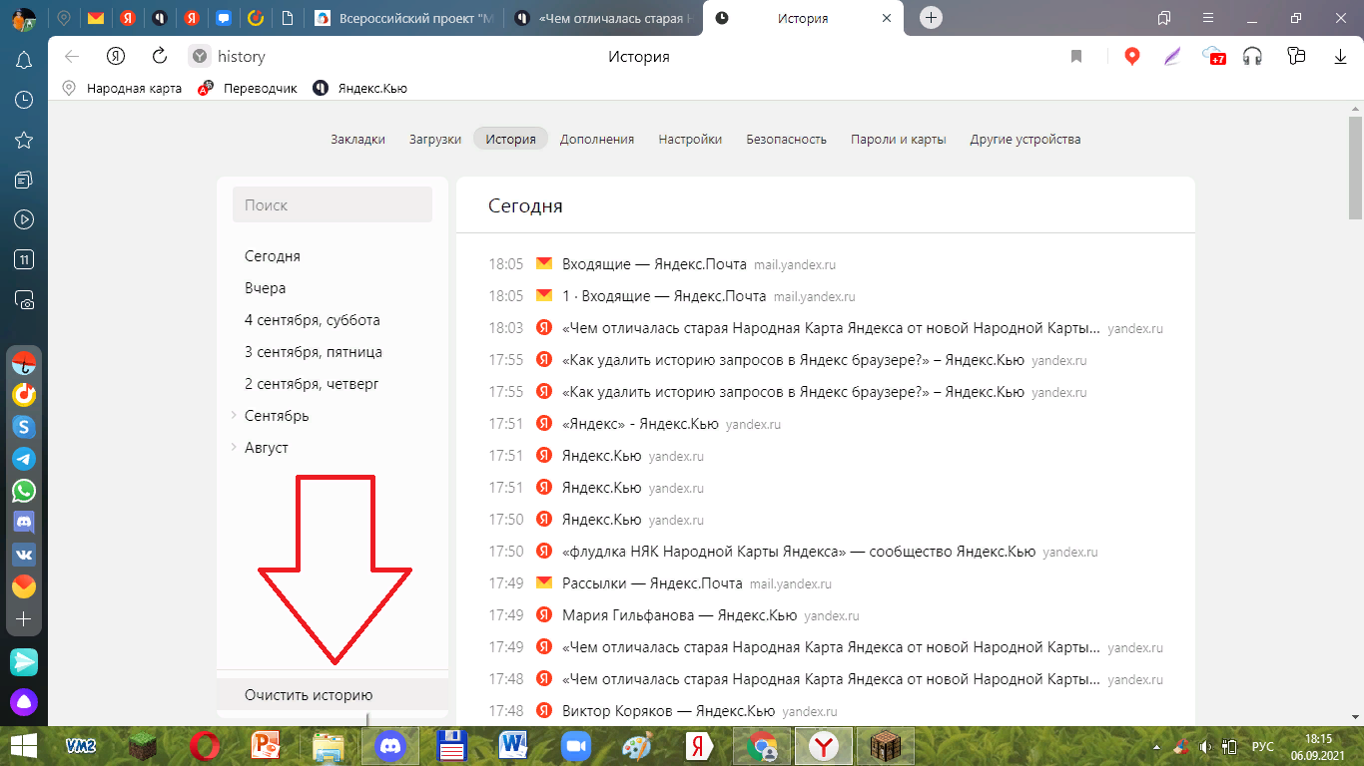The width and height of the screenshot is (1364, 766).
Task: Open Другие устройства section
Action: (x=1025, y=140)
